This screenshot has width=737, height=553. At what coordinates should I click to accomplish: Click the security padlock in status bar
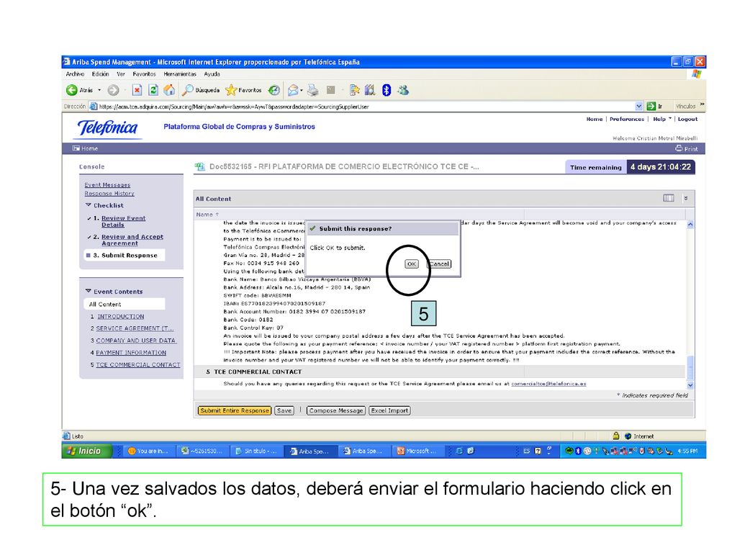(616, 436)
